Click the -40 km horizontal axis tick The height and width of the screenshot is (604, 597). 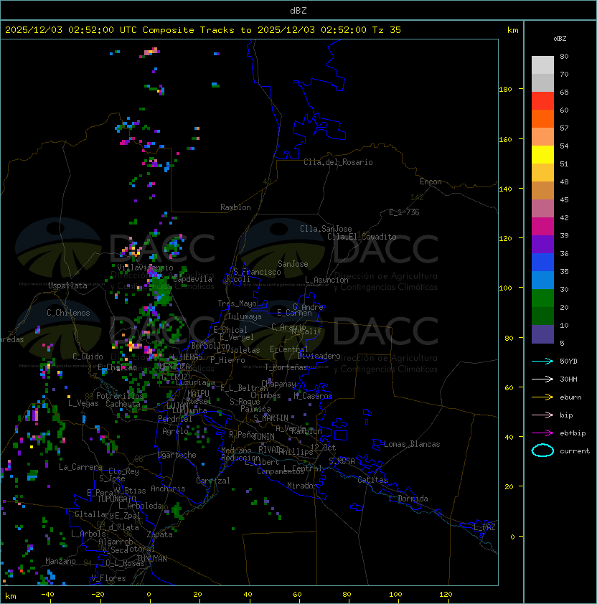pyautogui.click(x=47, y=595)
